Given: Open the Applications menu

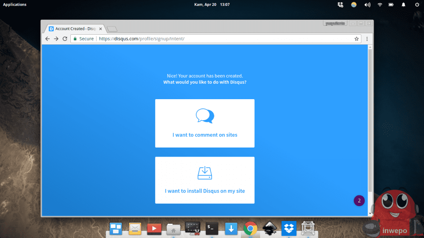Looking at the screenshot, I should (x=14, y=4).
